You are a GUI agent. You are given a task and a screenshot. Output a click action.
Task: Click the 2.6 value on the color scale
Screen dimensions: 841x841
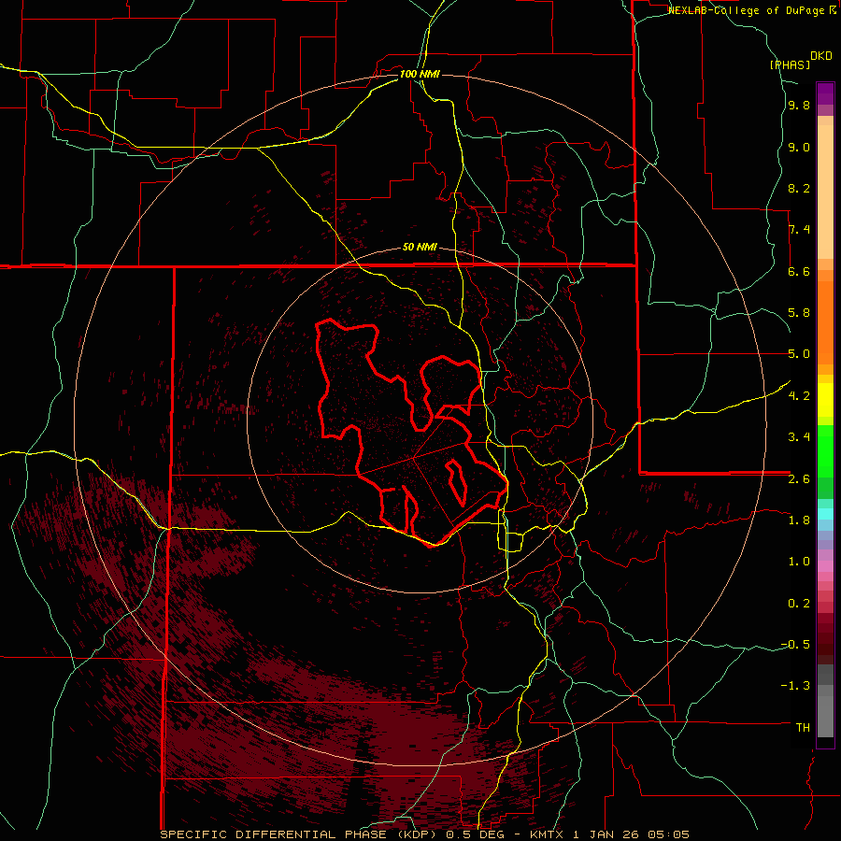(799, 478)
